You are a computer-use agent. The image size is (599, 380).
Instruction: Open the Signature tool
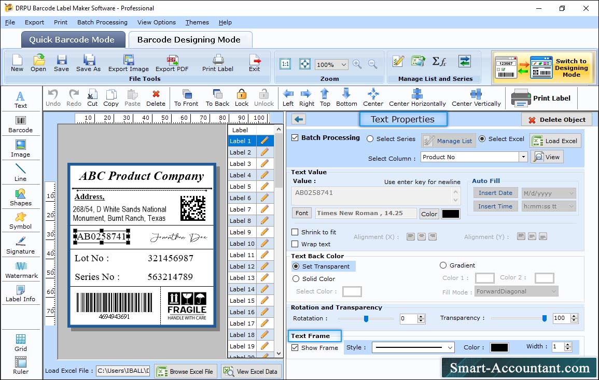(x=21, y=246)
